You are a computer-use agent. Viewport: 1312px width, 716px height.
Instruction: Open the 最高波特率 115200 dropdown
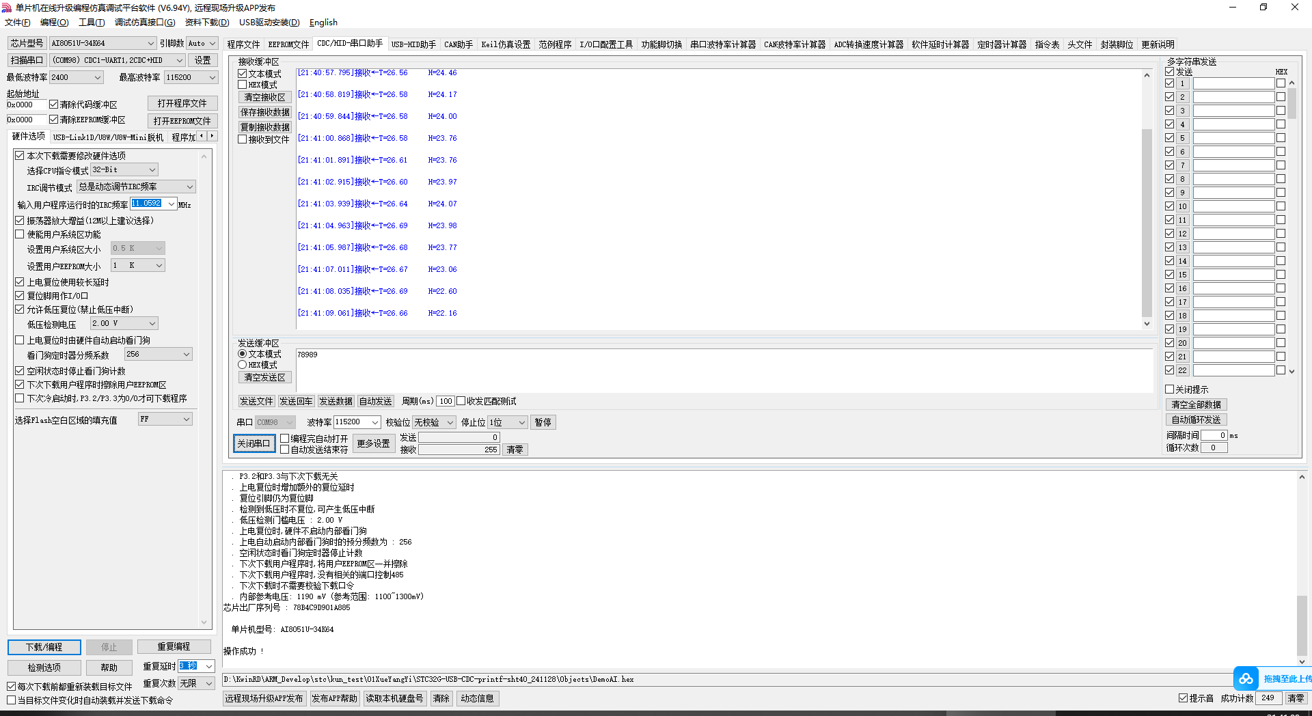pyautogui.click(x=191, y=77)
